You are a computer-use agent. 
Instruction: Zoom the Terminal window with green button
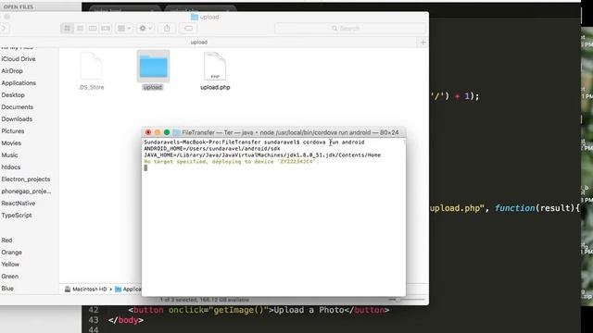click(x=167, y=132)
